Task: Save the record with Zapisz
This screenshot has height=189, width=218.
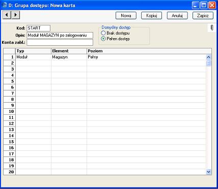Action: (x=203, y=16)
